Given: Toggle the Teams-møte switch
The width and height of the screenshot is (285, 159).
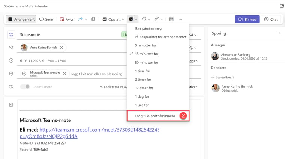Looking at the screenshot, I should click(25, 87).
